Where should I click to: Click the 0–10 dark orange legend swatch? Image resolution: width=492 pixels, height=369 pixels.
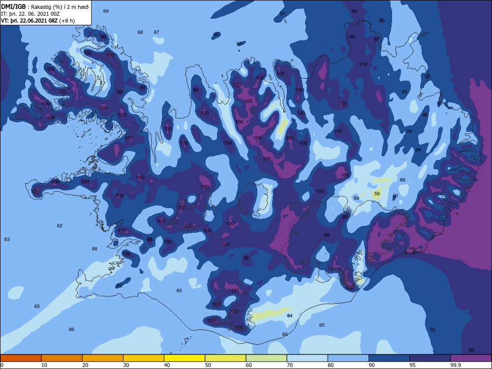click(21, 358)
